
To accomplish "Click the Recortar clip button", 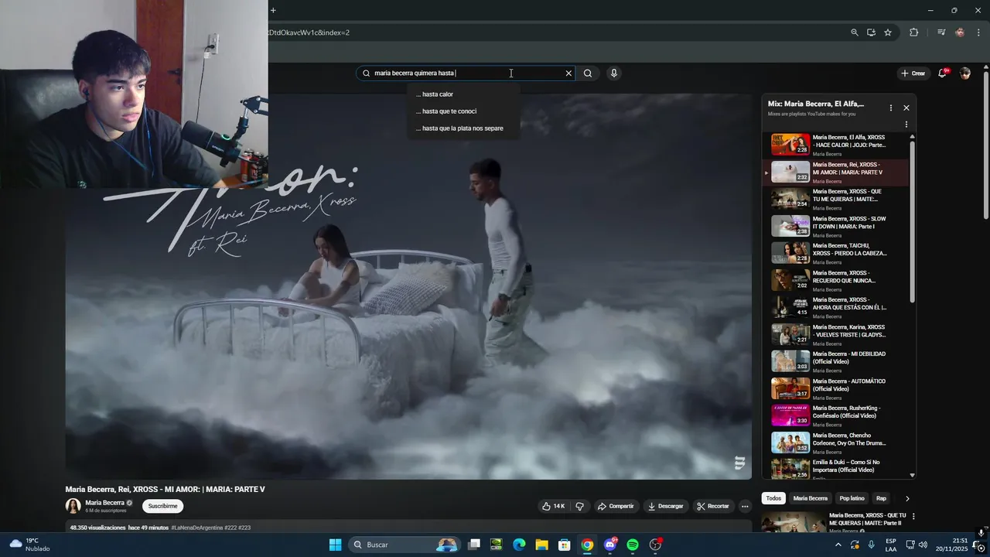I will click(x=713, y=506).
